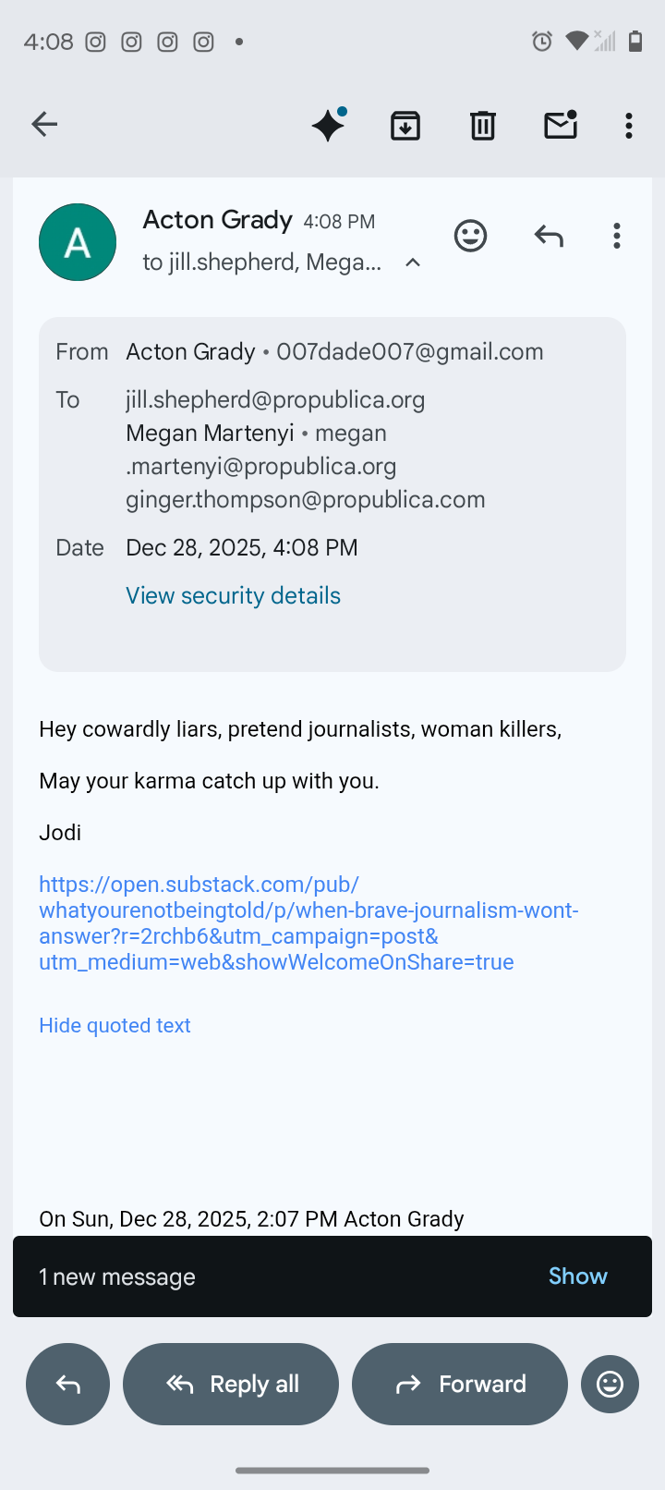Show the new message notification
This screenshot has width=665, height=1490.
click(x=577, y=1276)
